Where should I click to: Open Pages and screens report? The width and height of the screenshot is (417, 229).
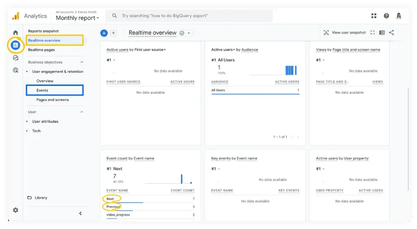(52, 100)
